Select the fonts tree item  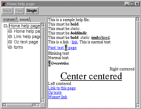click(18, 47)
